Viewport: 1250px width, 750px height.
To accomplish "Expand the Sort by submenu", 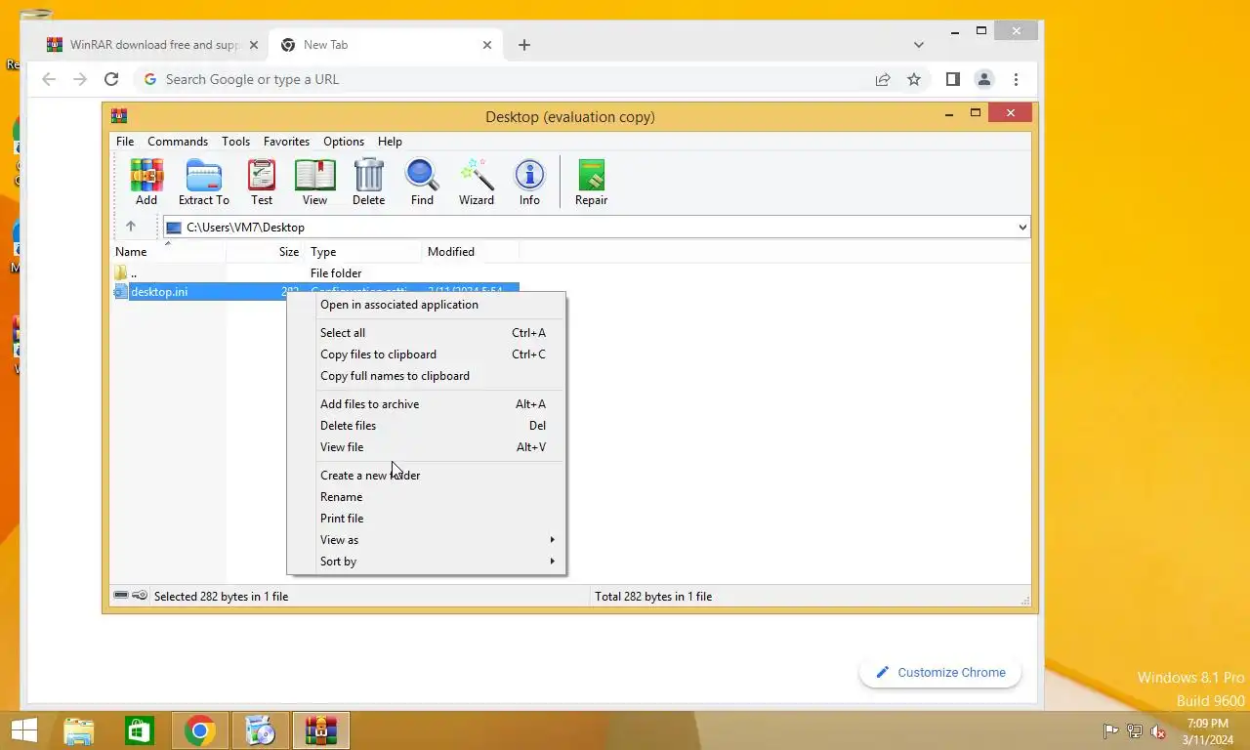I will click(427, 562).
